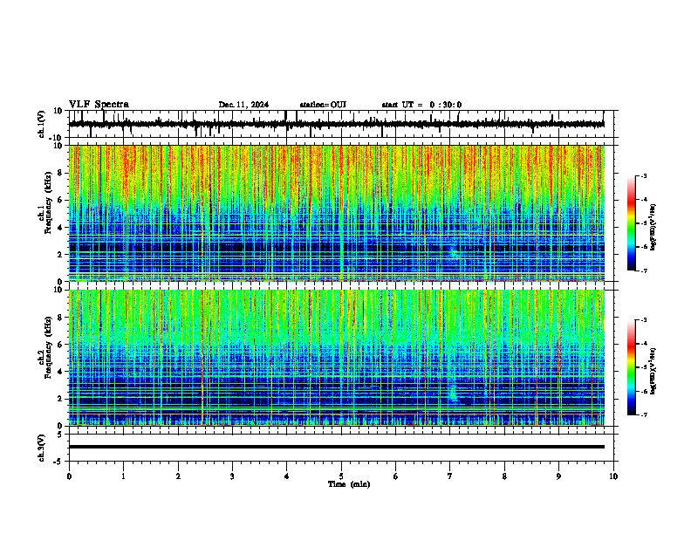This screenshot has height=534, width=691.
Task: Click the "ch.3(V)" axis label
Action: pyautogui.click(x=42, y=448)
